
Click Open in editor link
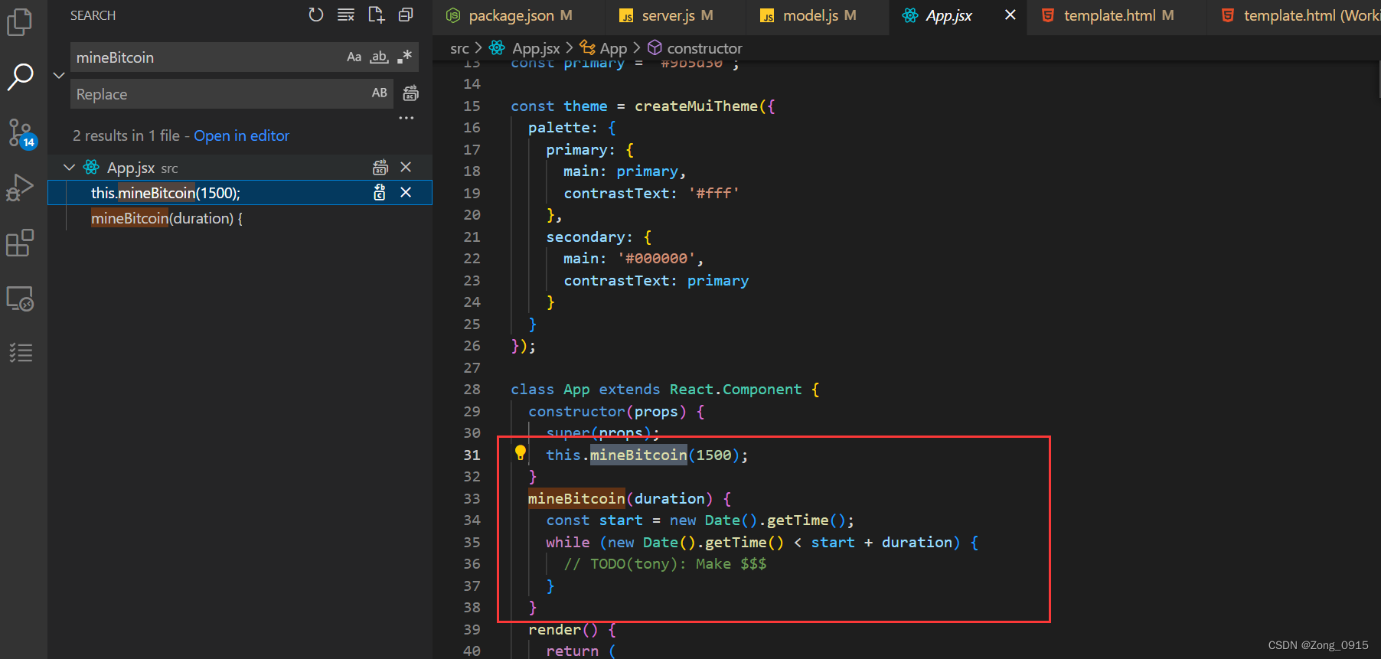point(241,135)
